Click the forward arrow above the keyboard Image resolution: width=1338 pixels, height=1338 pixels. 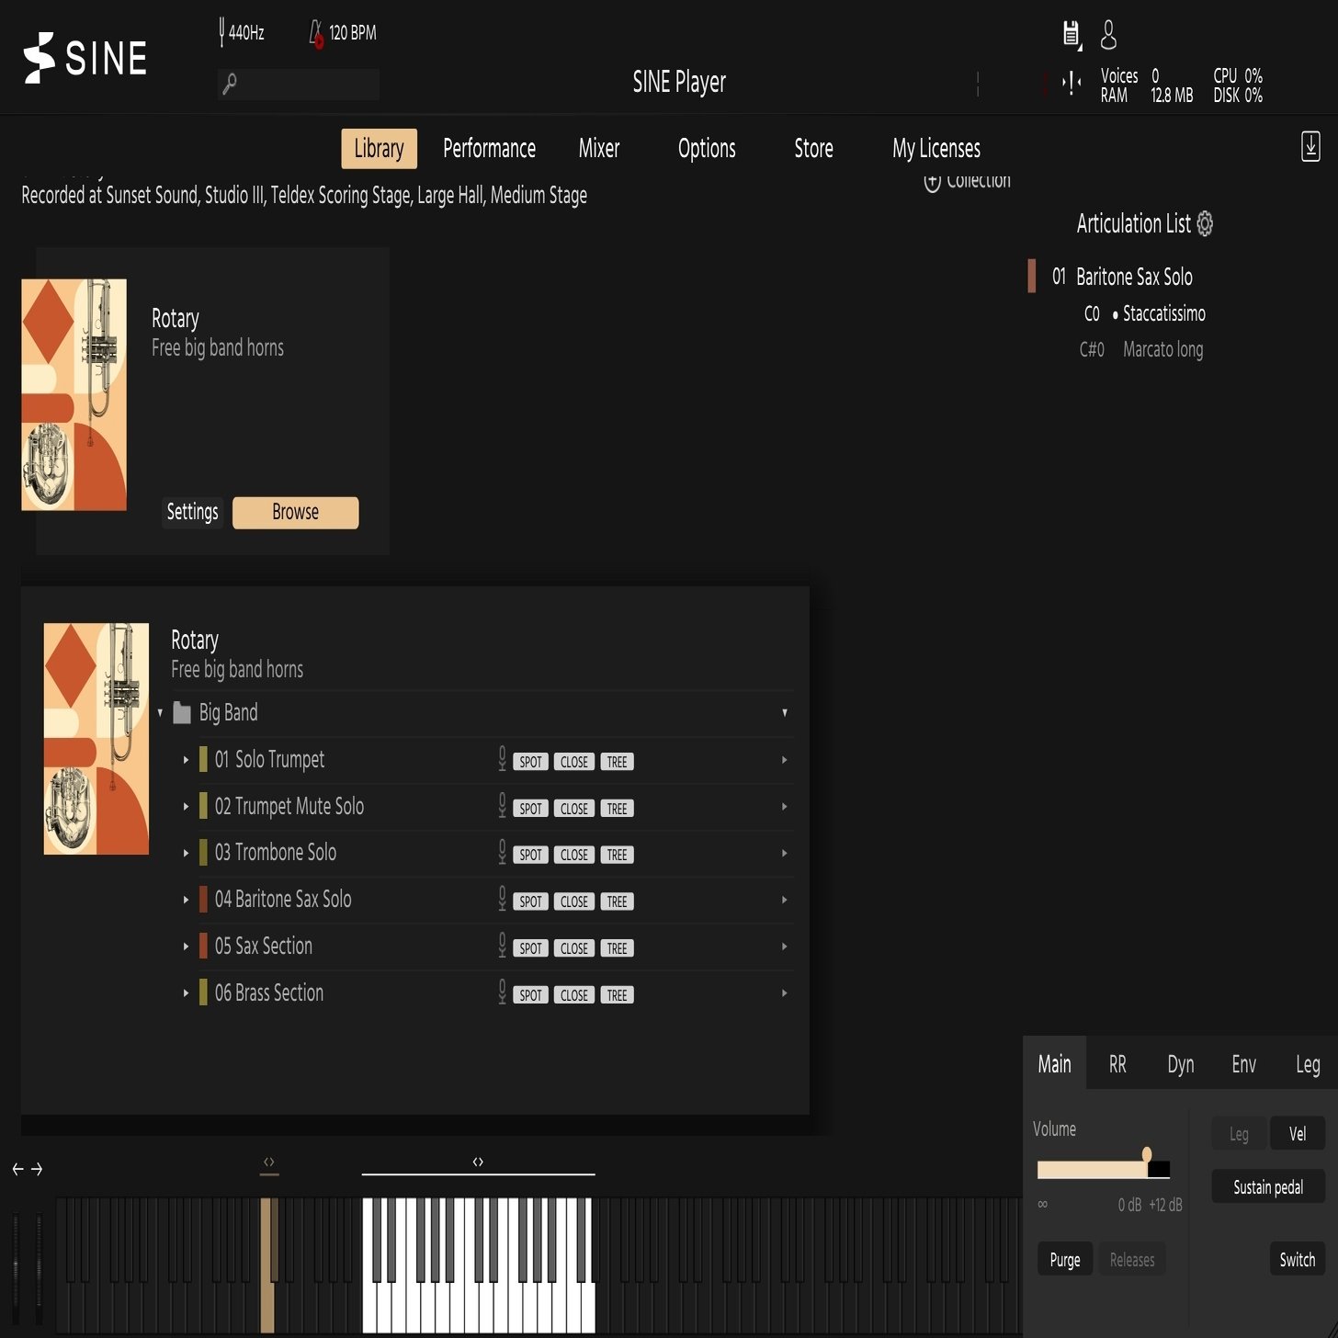click(x=37, y=1169)
